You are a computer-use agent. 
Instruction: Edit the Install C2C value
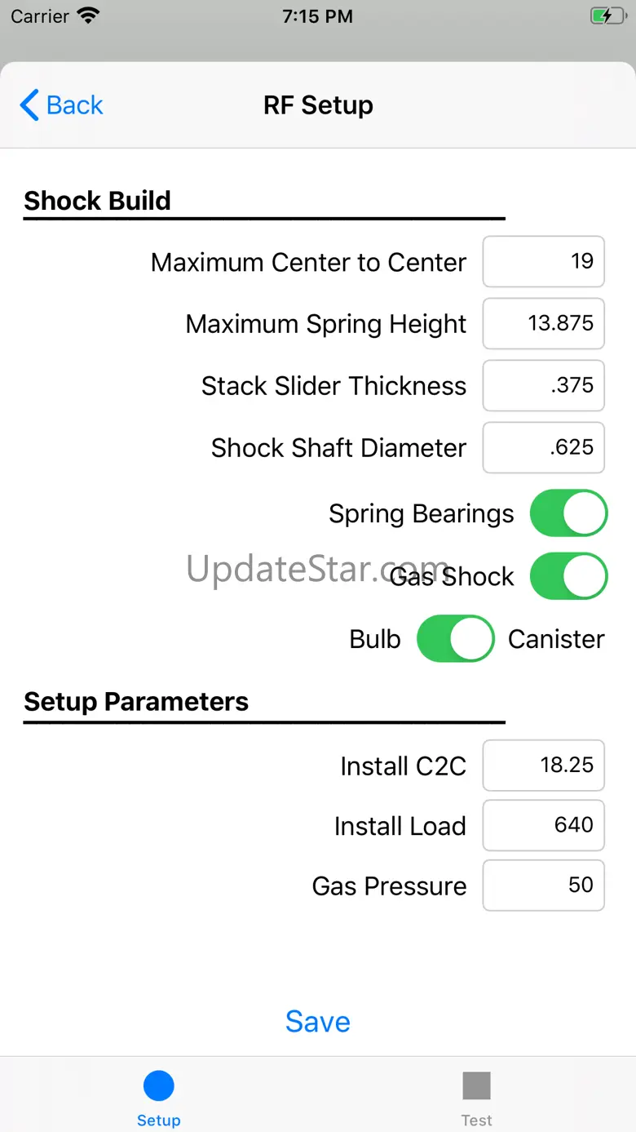[543, 766]
